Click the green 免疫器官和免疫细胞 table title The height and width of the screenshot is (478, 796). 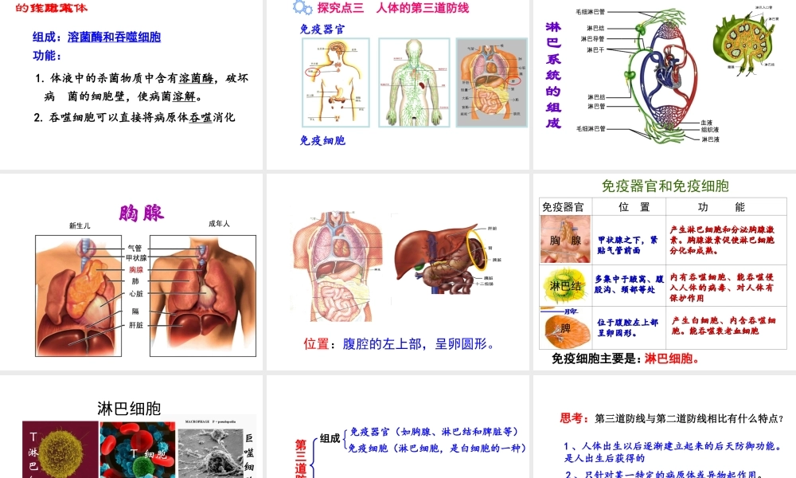(665, 186)
